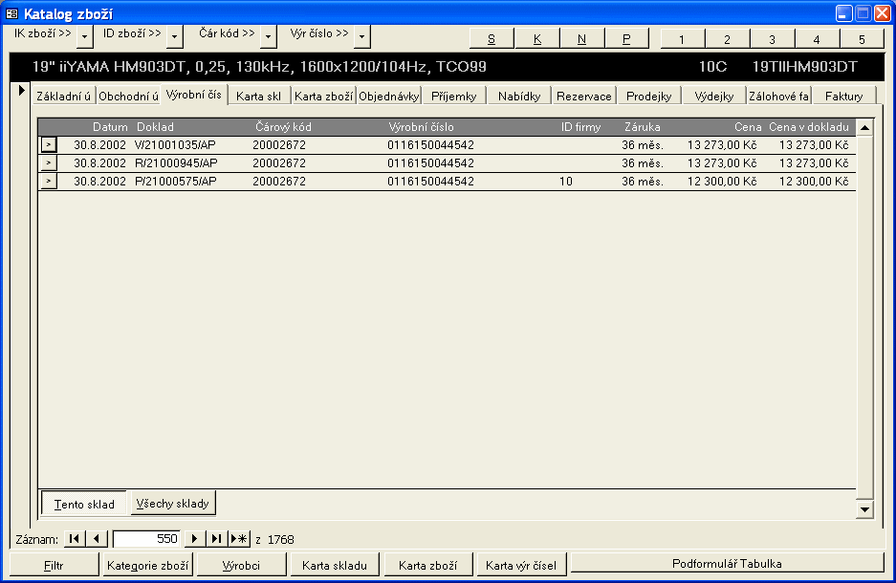Click the record number input field
Image resolution: width=896 pixels, height=583 pixels.
pos(146,539)
